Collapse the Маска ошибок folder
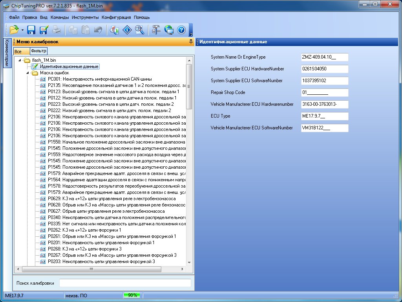The image size is (402, 302). pos(28,73)
